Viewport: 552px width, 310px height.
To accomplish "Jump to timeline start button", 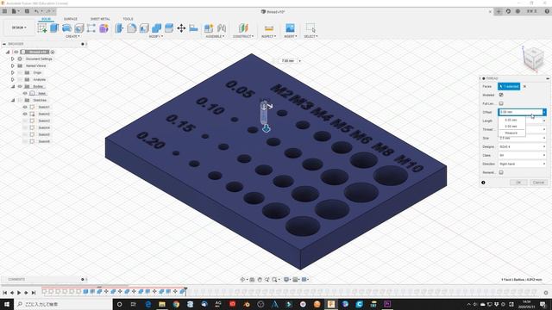I will pos(4,293).
